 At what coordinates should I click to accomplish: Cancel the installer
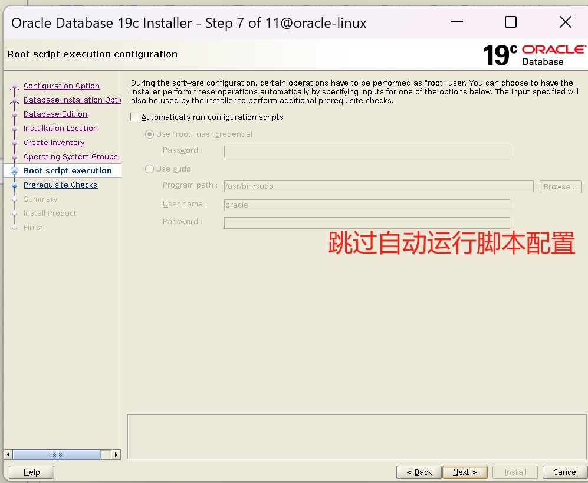[565, 472]
